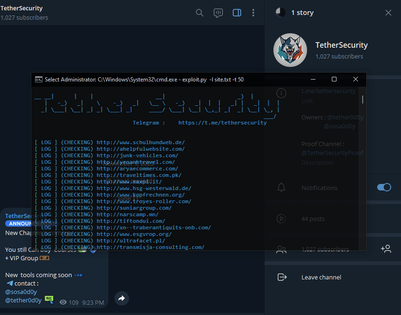Click the traveltimes.com.pk log line

click(108, 175)
